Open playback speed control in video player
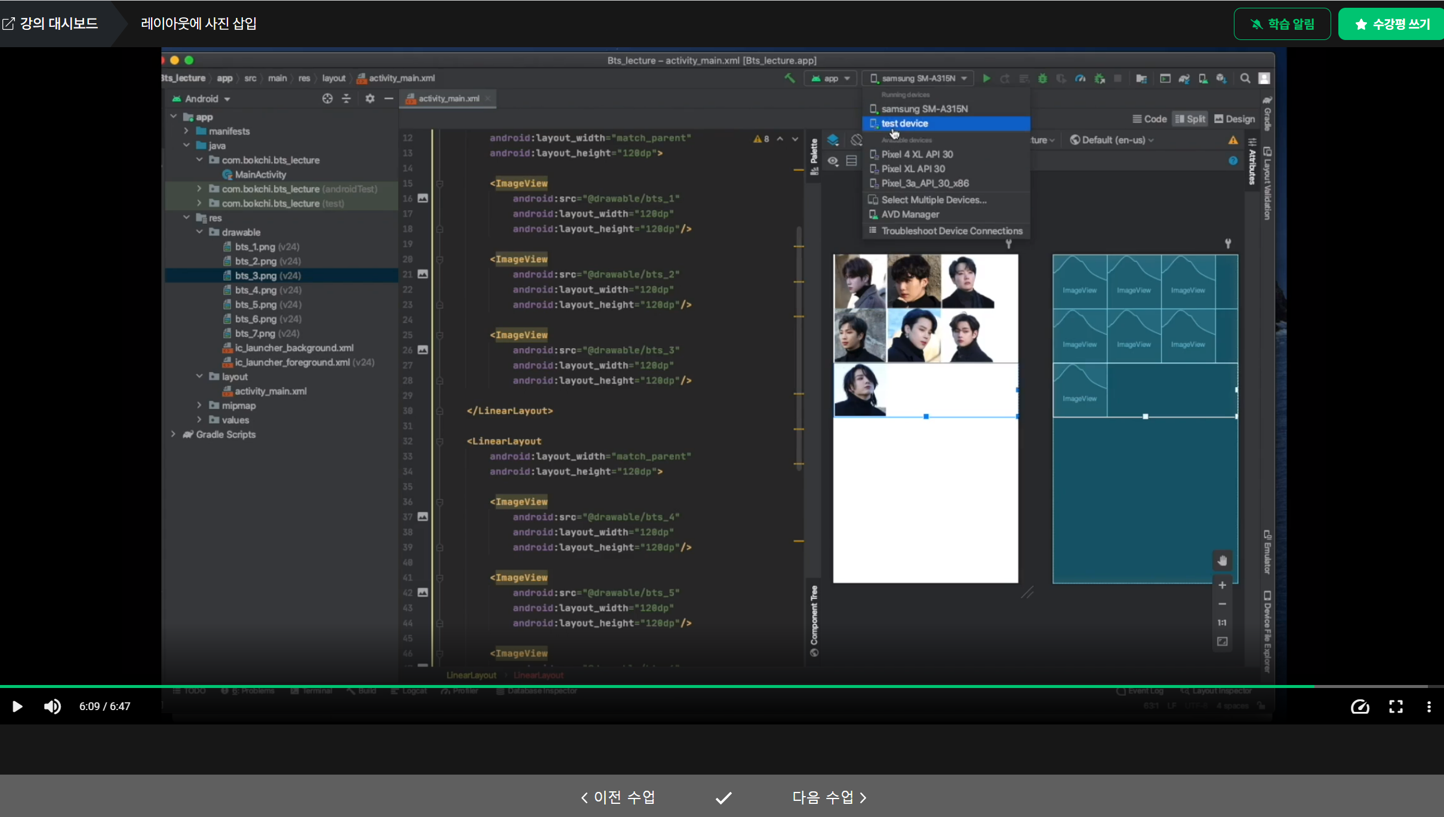The image size is (1444, 817). (x=1360, y=707)
